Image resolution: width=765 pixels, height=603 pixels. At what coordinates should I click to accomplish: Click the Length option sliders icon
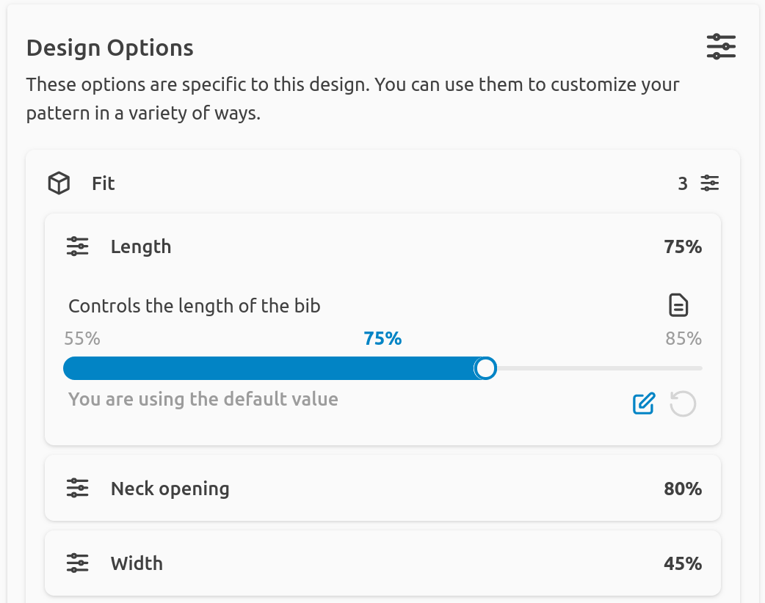[77, 246]
